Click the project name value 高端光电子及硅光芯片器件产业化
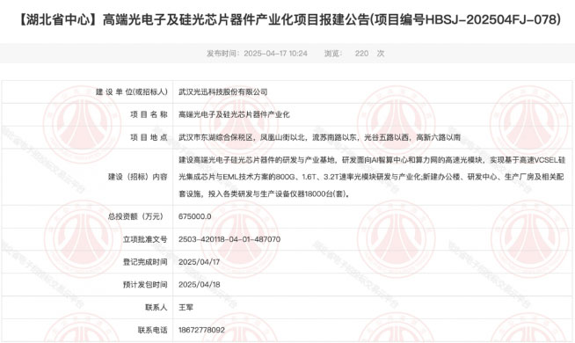This screenshot has height=343, width=575. pos(234,115)
